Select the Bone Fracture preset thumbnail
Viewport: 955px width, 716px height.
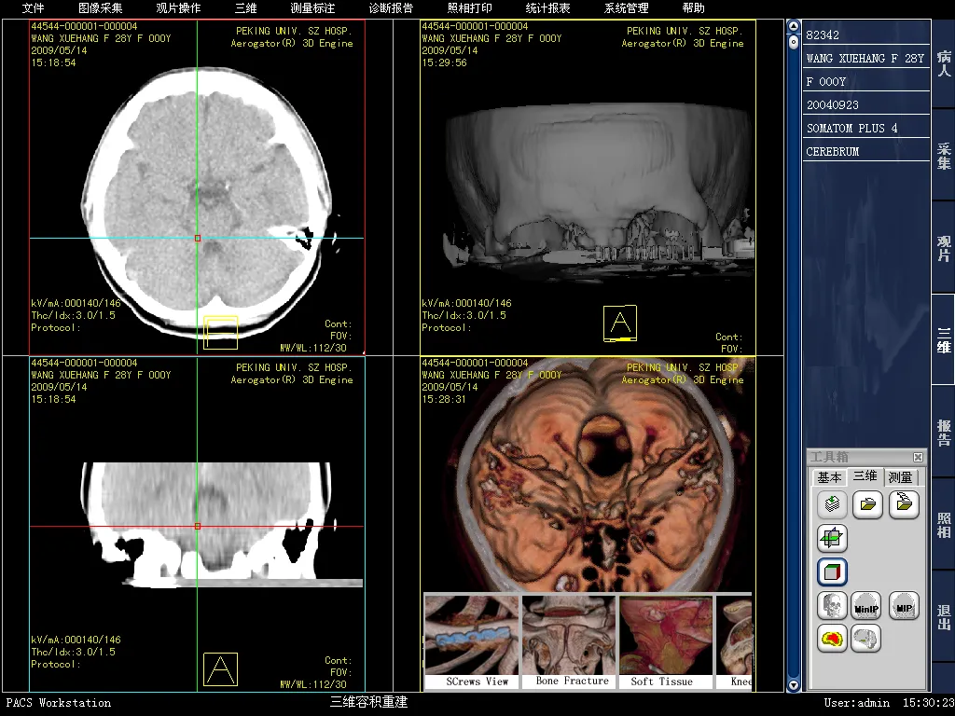[569, 641]
